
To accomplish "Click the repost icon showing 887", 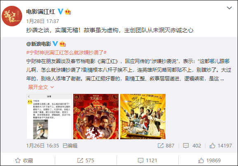I will (x=161, y=146).
